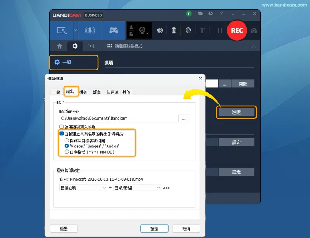Open output folder icon in title bar
The image size is (310, 238).
click(200, 14)
